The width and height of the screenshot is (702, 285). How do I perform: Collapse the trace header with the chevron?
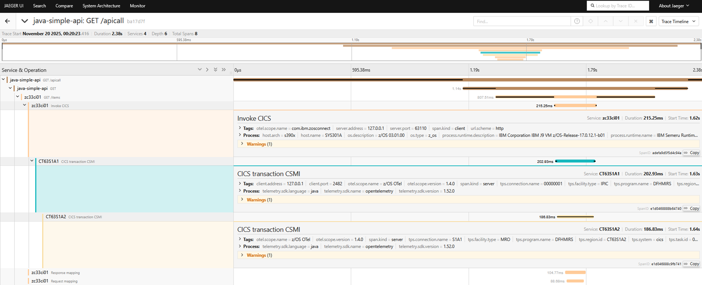point(25,21)
